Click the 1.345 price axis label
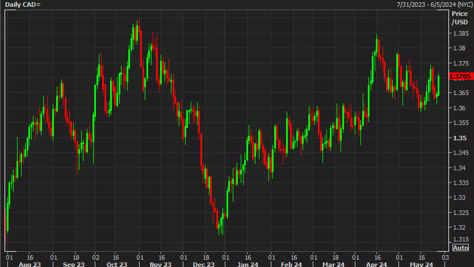Image resolution: width=474 pixels, height=267 pixels. coord(461,153)
